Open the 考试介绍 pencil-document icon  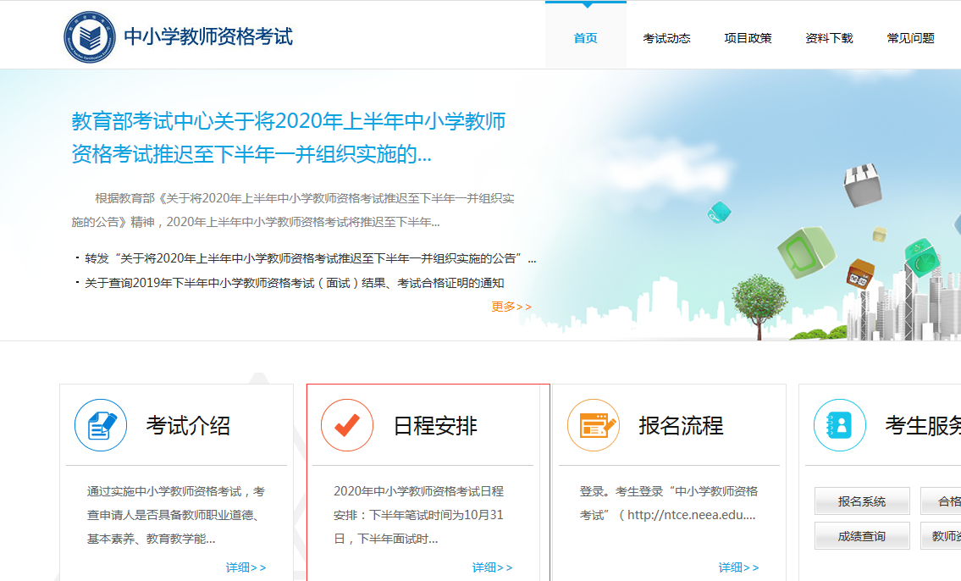pos(101,425)
